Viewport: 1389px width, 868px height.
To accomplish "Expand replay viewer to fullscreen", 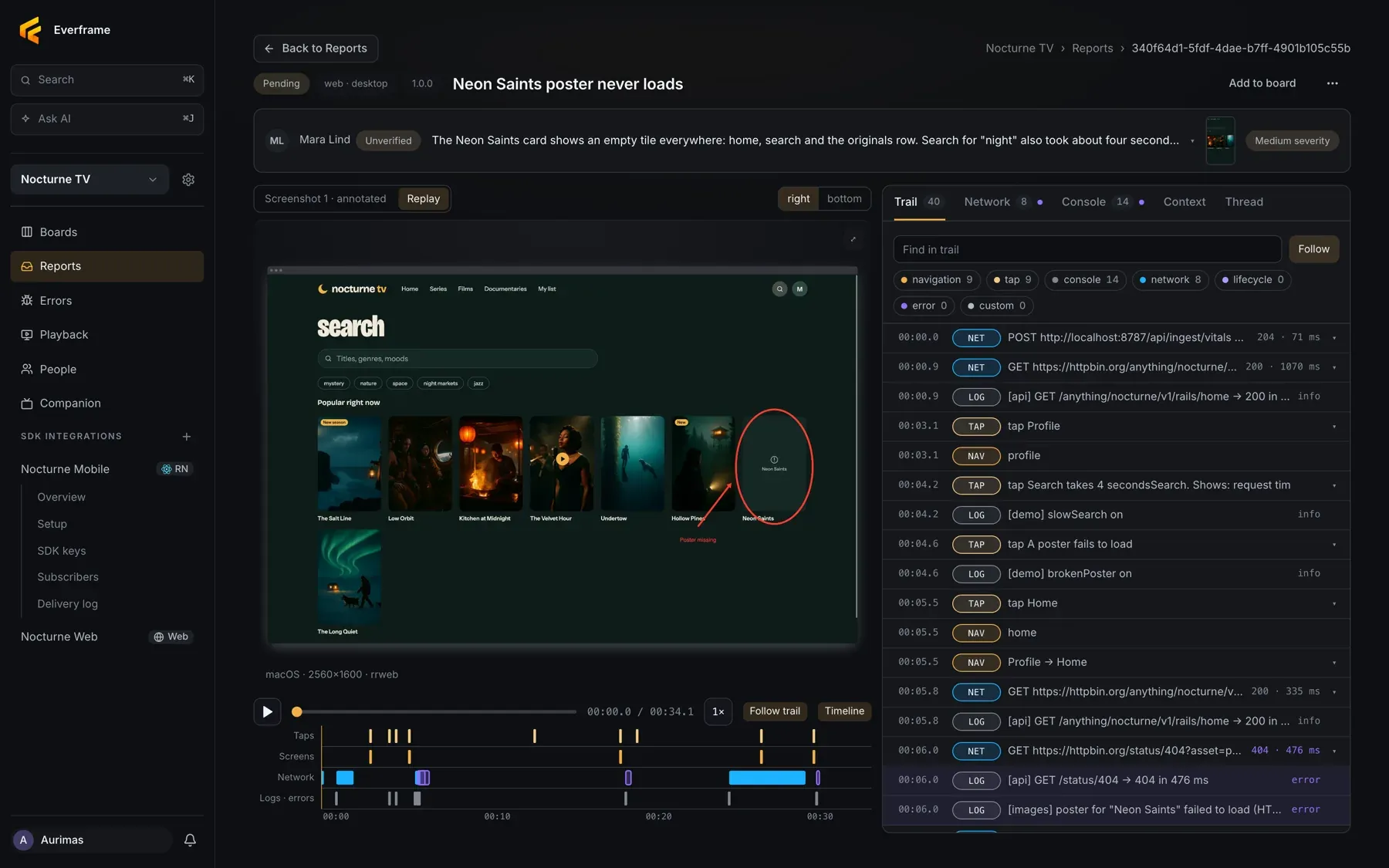I will 853,239.
